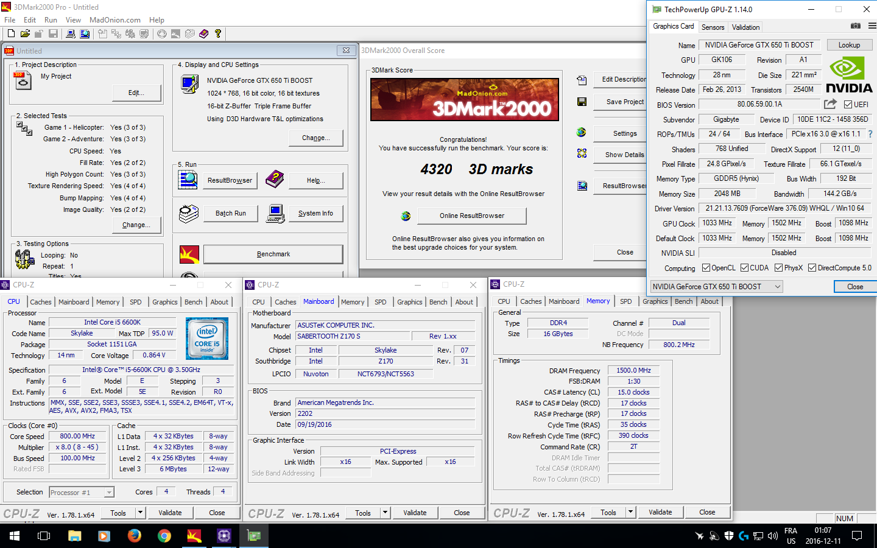Open Bench tab in CPU-Z Mainboard window

(438, 302)
